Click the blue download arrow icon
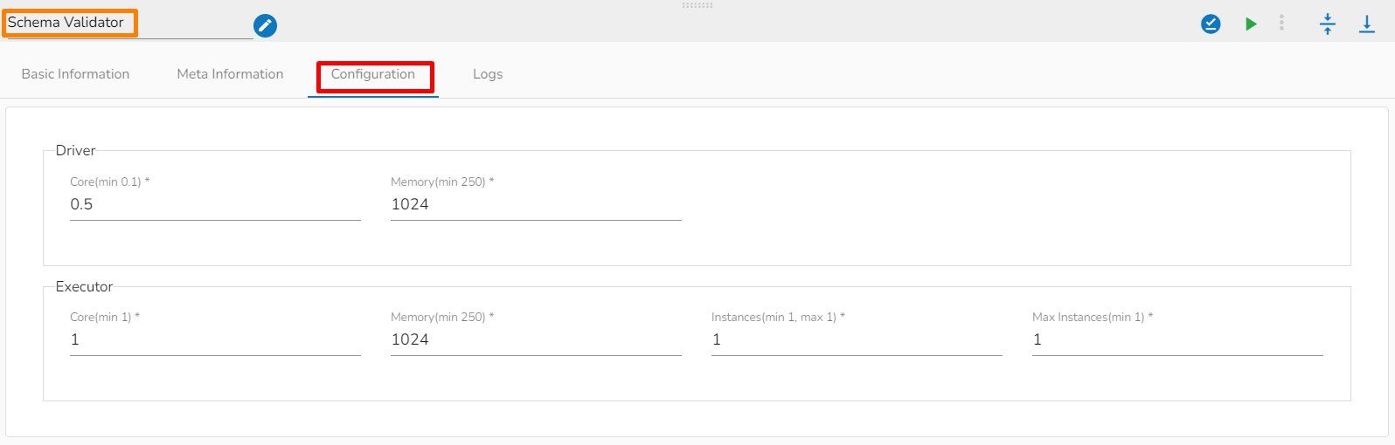The image size is (1395, 445). (1366, 24)
